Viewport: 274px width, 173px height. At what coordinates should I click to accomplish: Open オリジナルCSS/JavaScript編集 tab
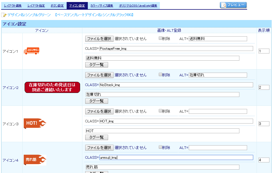click(138, 6)
